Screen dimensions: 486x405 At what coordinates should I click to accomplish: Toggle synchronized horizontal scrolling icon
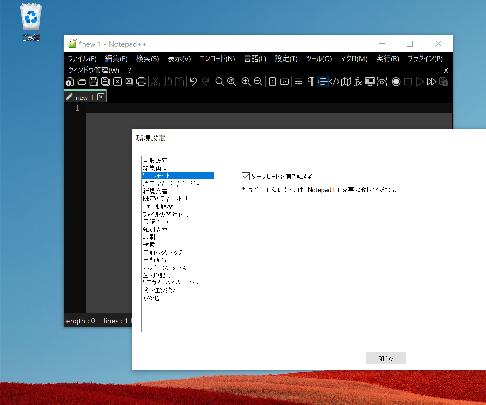pos(284,82)
